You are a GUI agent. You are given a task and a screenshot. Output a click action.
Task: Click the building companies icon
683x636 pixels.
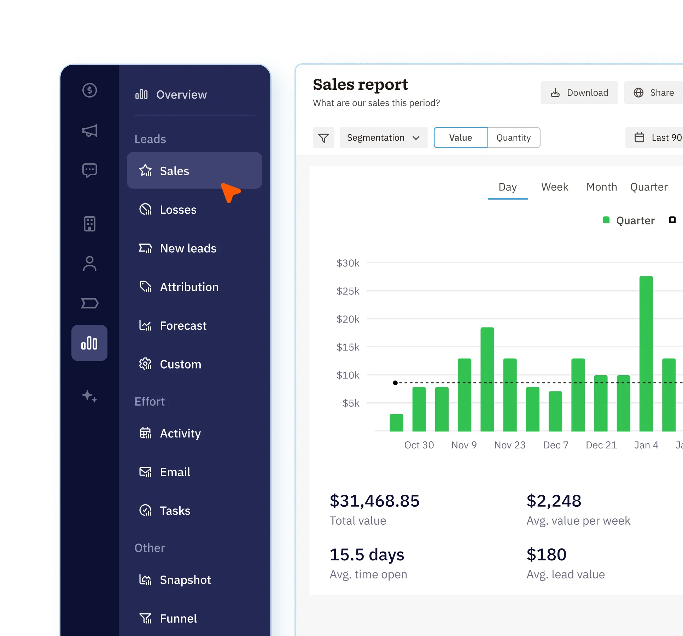click(x=89, y=224)
